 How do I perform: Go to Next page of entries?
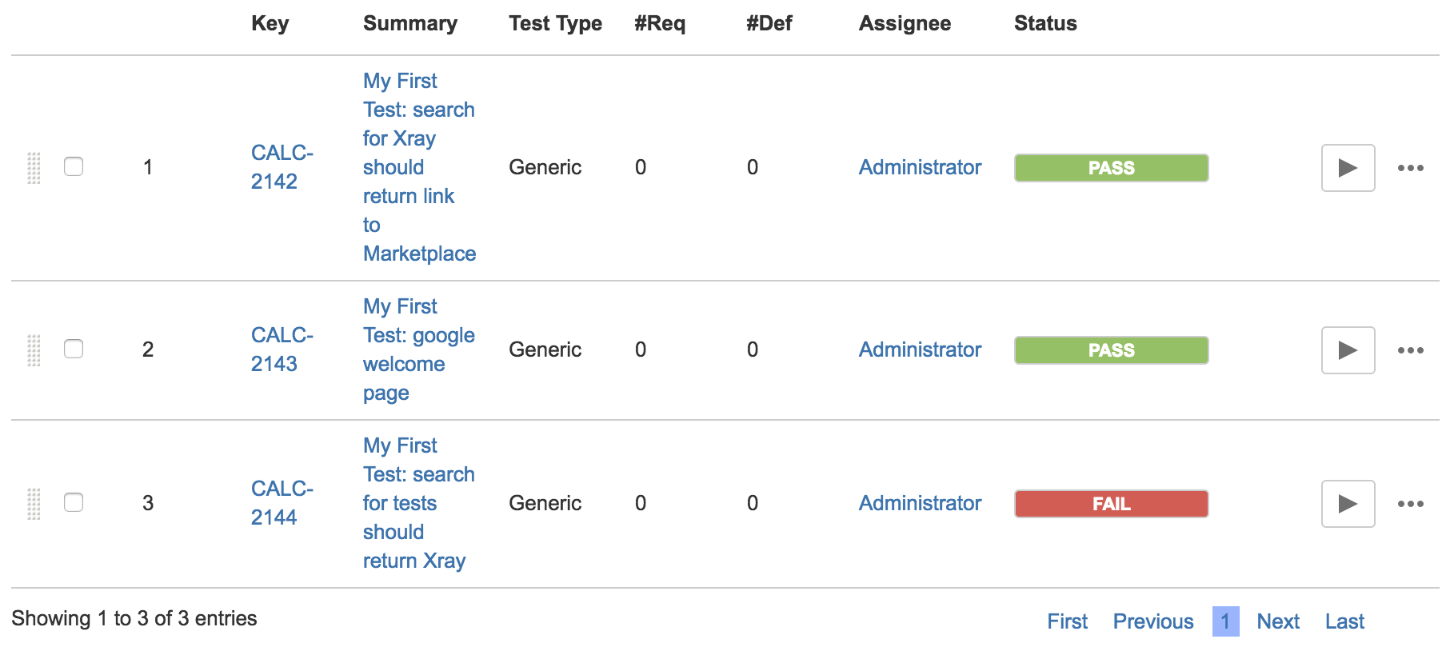click(1278, 621)
